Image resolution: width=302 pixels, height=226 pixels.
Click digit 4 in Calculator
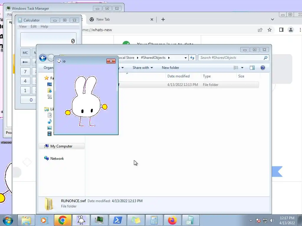[25, 81]
